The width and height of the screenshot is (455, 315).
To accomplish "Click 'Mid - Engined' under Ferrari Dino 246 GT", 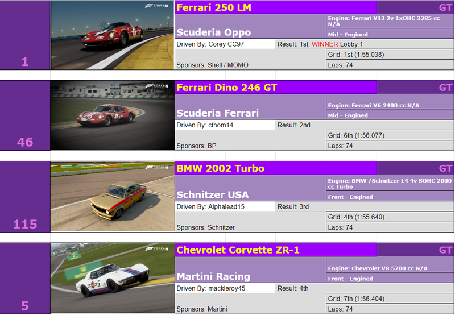I will click(390, 115).
